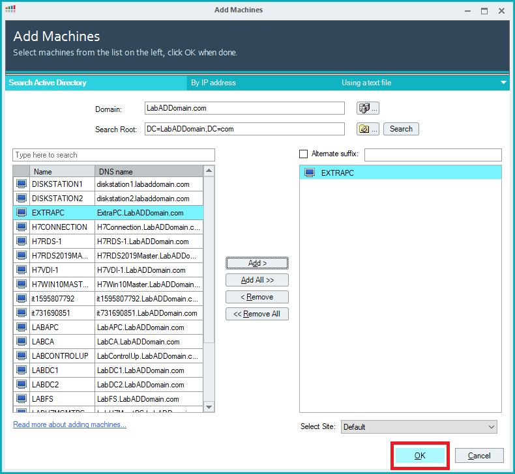Sort list by DNS name column header
This screenshot has height=474, width=515.
click(x=149, y=172)
